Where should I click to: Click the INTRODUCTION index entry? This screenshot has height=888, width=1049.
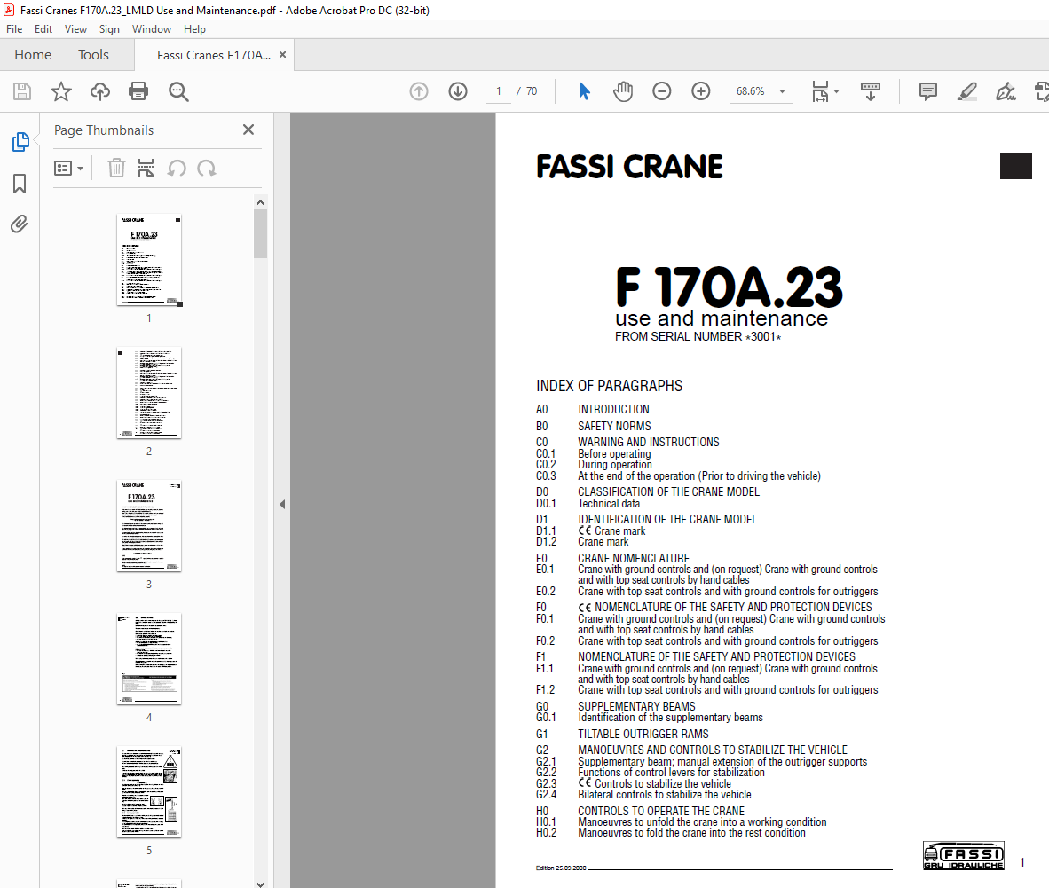pyautogui.click(x=613, y=409)
